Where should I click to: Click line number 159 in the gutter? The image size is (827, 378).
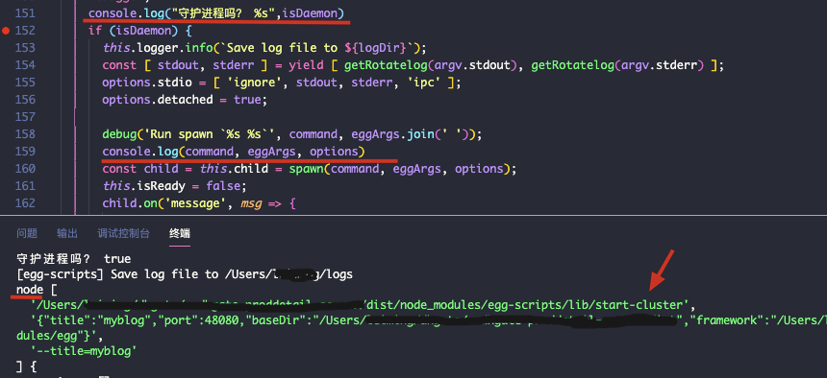click(25, 152)
